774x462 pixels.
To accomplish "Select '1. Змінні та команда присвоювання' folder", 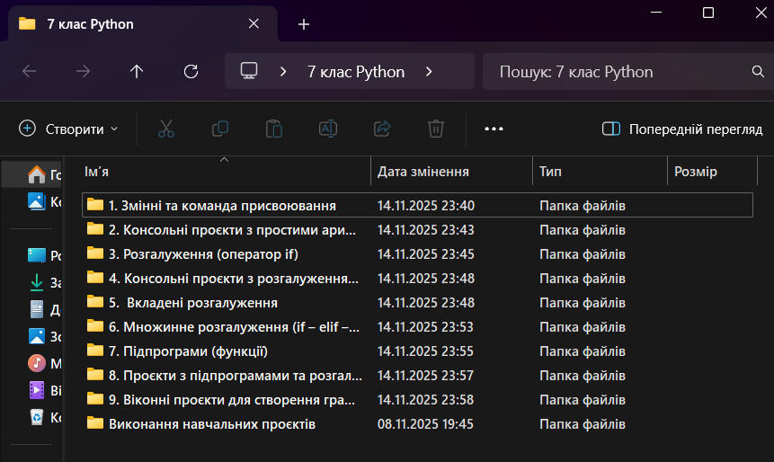I will [x=417, y=205].
